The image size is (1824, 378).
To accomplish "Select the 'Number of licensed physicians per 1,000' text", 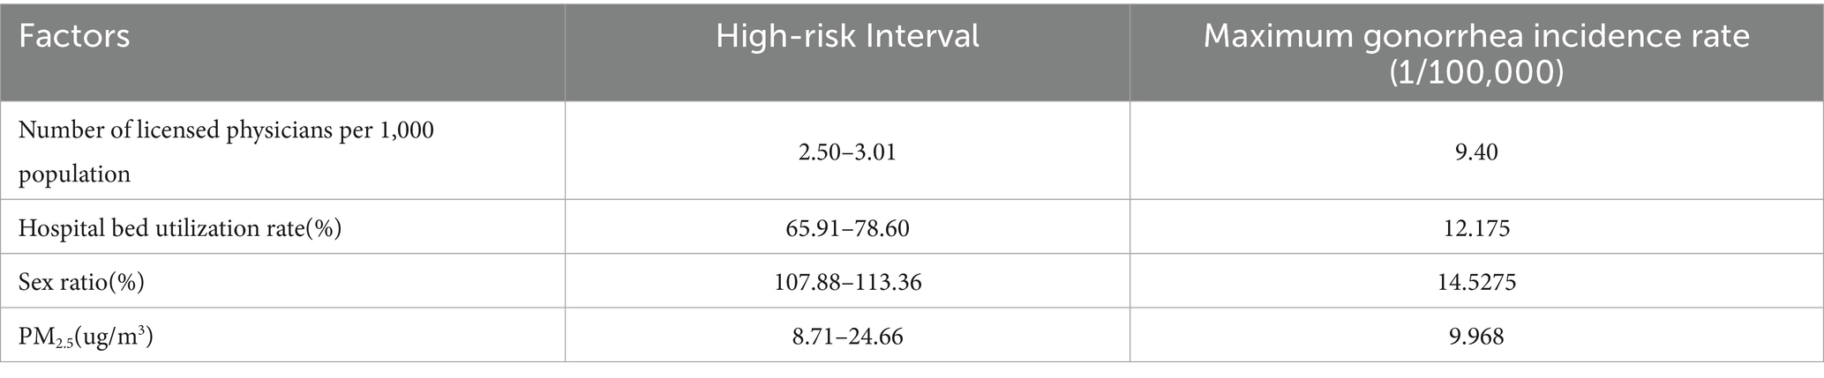I will tap(226, 130).
